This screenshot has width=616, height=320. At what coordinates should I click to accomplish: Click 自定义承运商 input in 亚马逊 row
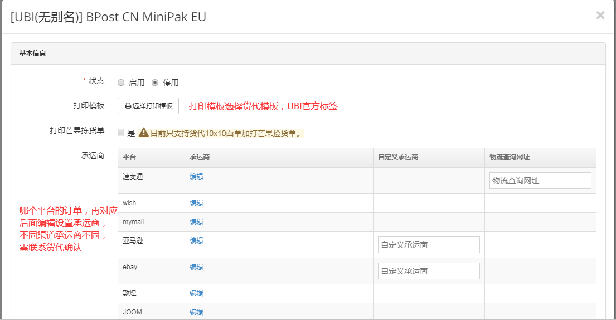tap(428, 245)
